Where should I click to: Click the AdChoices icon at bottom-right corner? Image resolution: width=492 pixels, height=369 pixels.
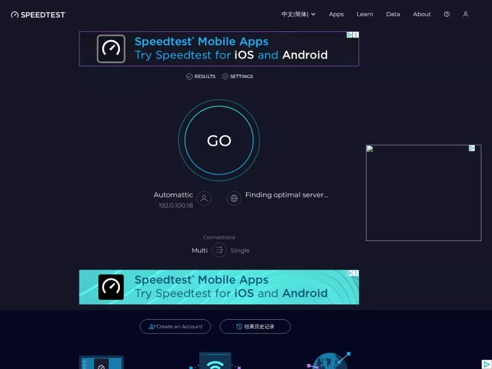(486, 364)
